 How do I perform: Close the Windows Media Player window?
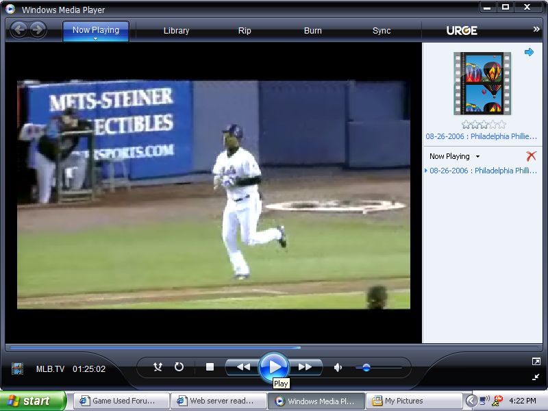tap(527, 8)
